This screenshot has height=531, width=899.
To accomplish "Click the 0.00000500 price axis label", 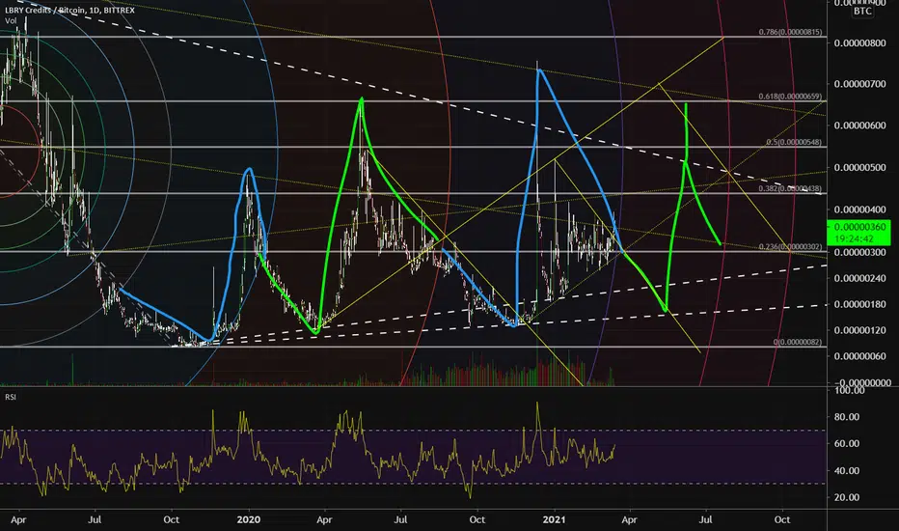I will [859, 168].
